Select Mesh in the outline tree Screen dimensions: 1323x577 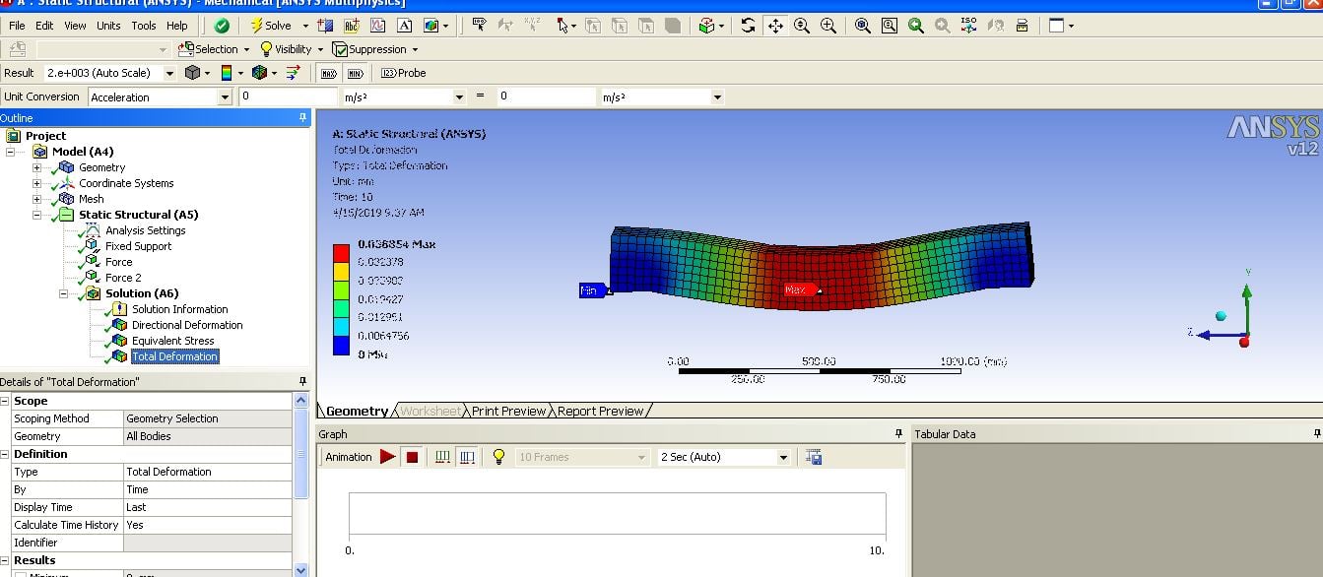92,199
